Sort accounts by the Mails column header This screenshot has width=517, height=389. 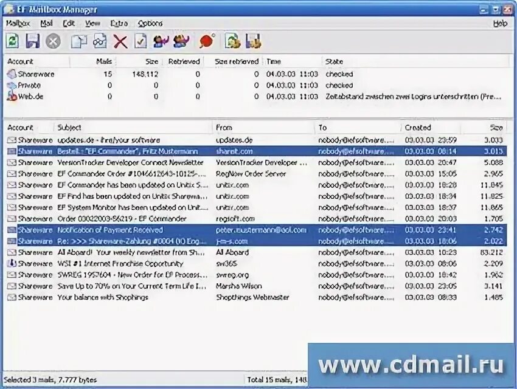[92, 61]
